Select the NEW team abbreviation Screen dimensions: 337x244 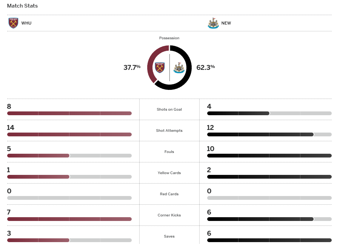pos(226,23)
